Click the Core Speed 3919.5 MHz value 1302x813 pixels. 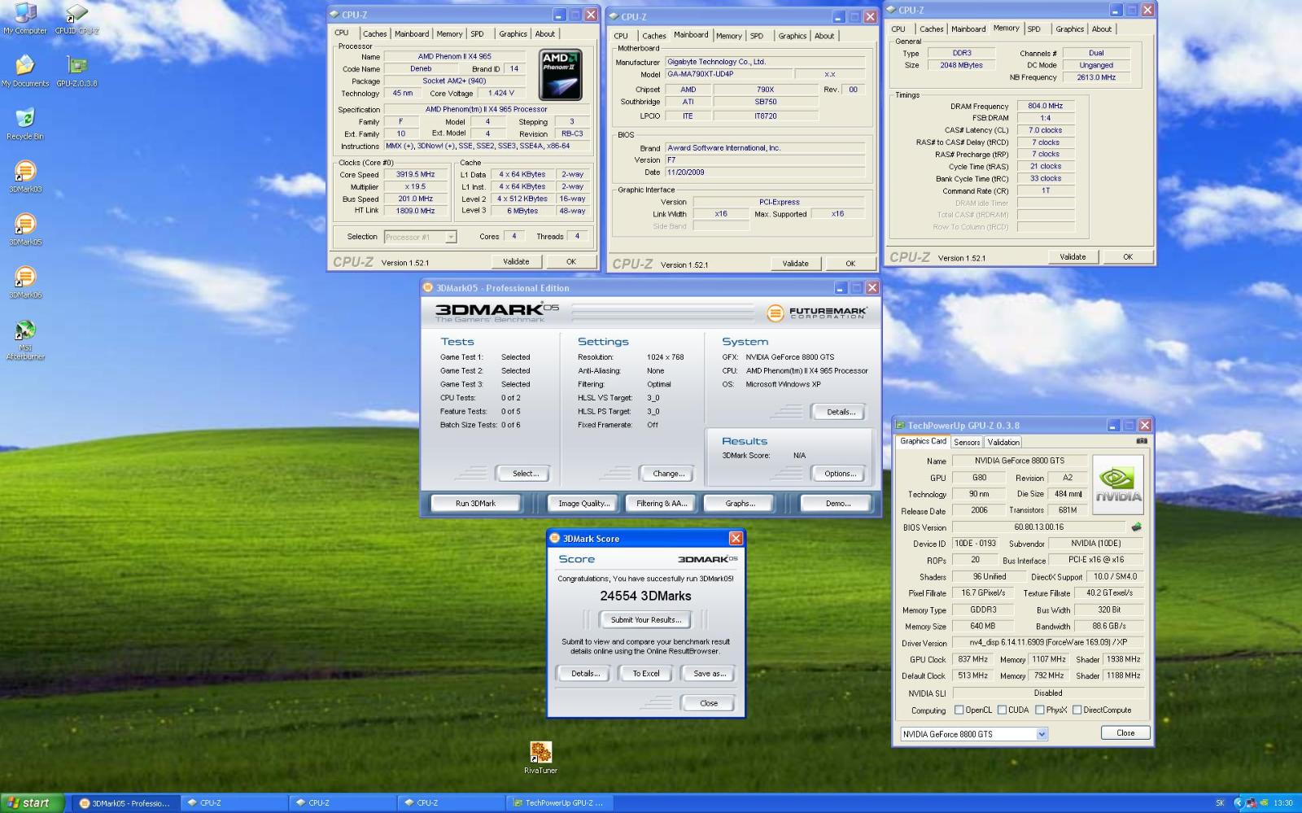coord(416,174)
